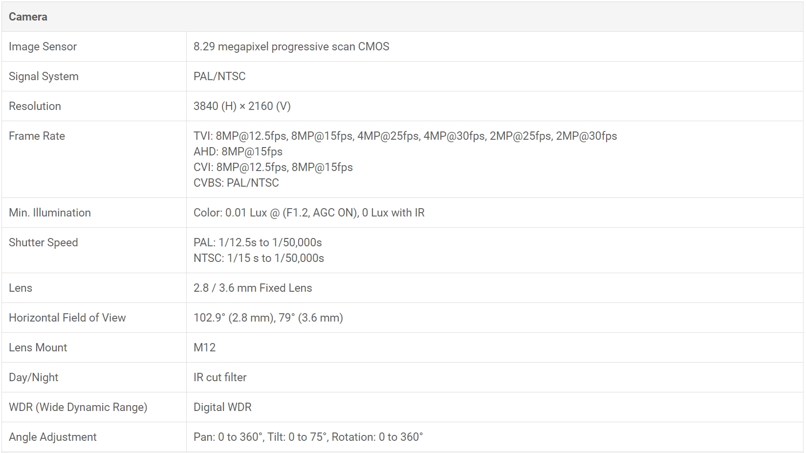This screenshot has height=453, width=806.
Task: Click the Min. Illumination label
Action: [50, 213]
